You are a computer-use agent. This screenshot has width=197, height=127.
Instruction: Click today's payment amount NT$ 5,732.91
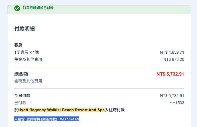pyautogui.click(x=172, y=96)
